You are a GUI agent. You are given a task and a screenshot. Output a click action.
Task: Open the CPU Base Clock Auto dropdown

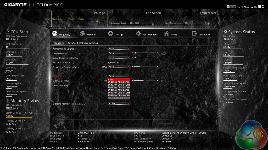pyautogui.click(x=119, y=53)
